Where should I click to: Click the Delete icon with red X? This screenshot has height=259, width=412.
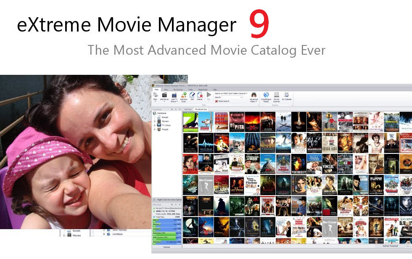(200, 95)
